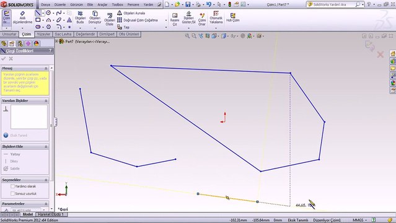
Task: Select the Corner Rectangle tool
Action: pos(38,20)
